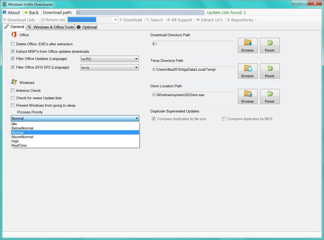Click the Repositories icon
324x240 pixels.
pos(228,20)
